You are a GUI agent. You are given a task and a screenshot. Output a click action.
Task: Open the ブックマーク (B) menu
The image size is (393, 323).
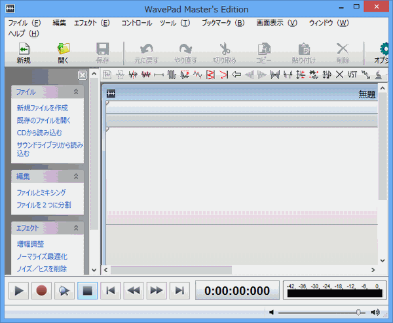pos(223,24)
